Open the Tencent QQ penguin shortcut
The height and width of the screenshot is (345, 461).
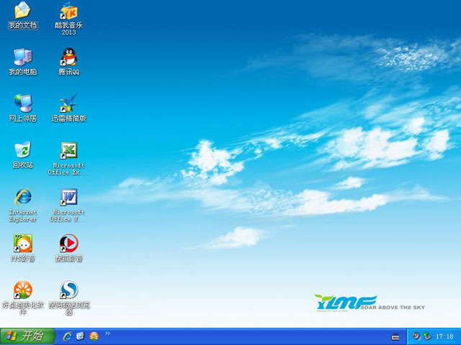click(x=68, y=57)
